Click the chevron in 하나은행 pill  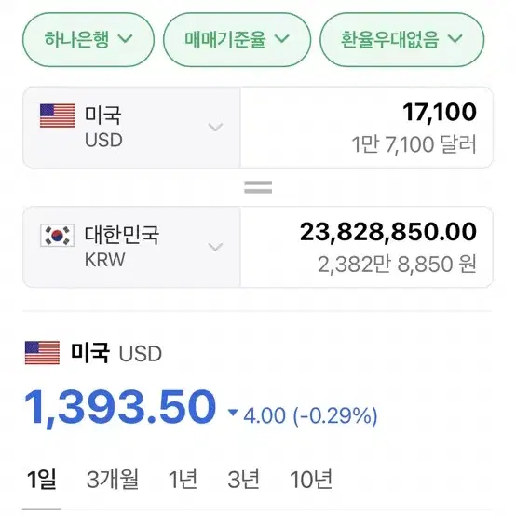click(126, 39)
